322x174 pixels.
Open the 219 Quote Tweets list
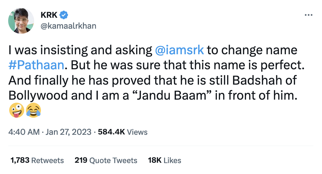coord(106,160)
